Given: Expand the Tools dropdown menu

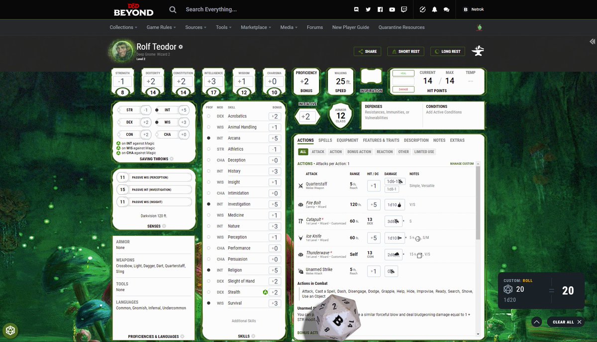Looking at the screenshot, I should [x=224, y=27].
